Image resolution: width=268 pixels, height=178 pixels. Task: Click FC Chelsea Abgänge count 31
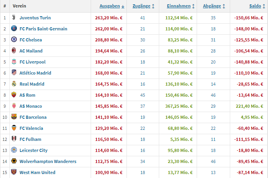pos(213,40)
